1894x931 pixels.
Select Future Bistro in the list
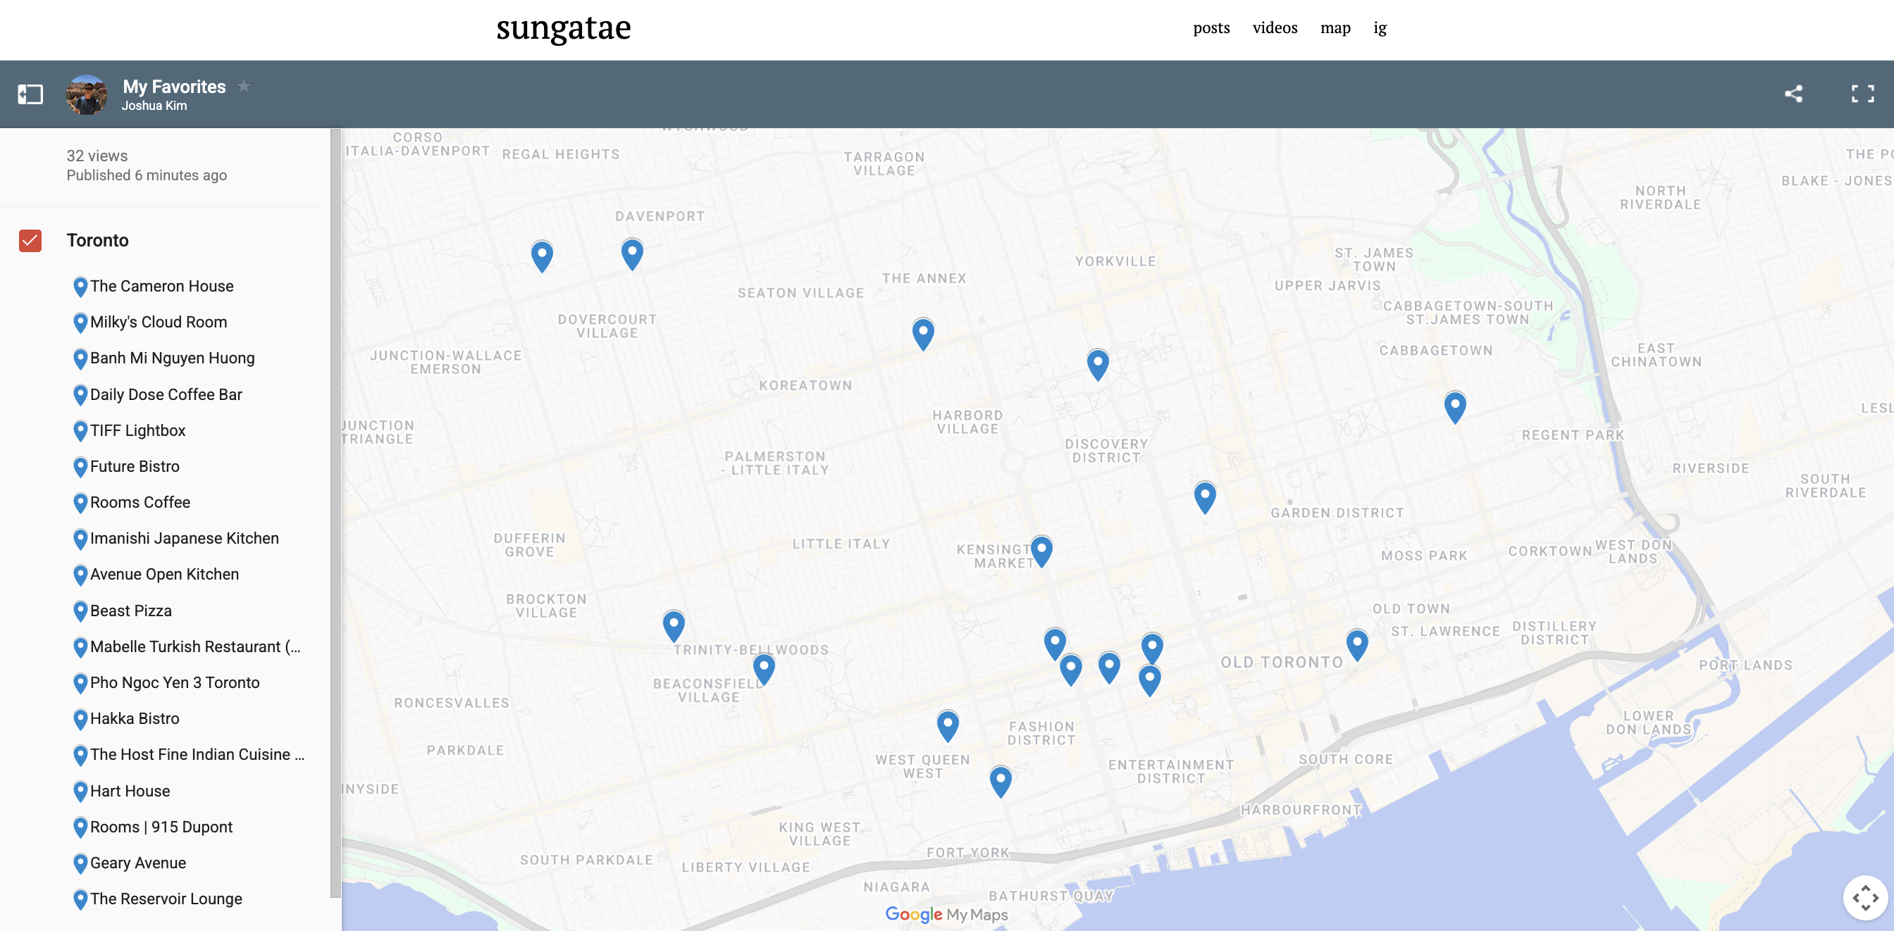135,467
